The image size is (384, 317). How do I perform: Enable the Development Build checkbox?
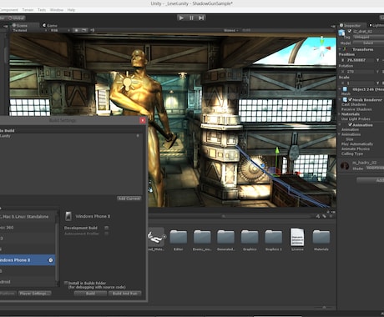[107, 228]
